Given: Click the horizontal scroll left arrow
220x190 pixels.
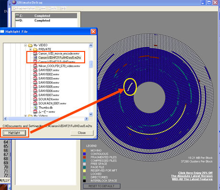Looking at the screenshot, I should (x=6, y=119).
